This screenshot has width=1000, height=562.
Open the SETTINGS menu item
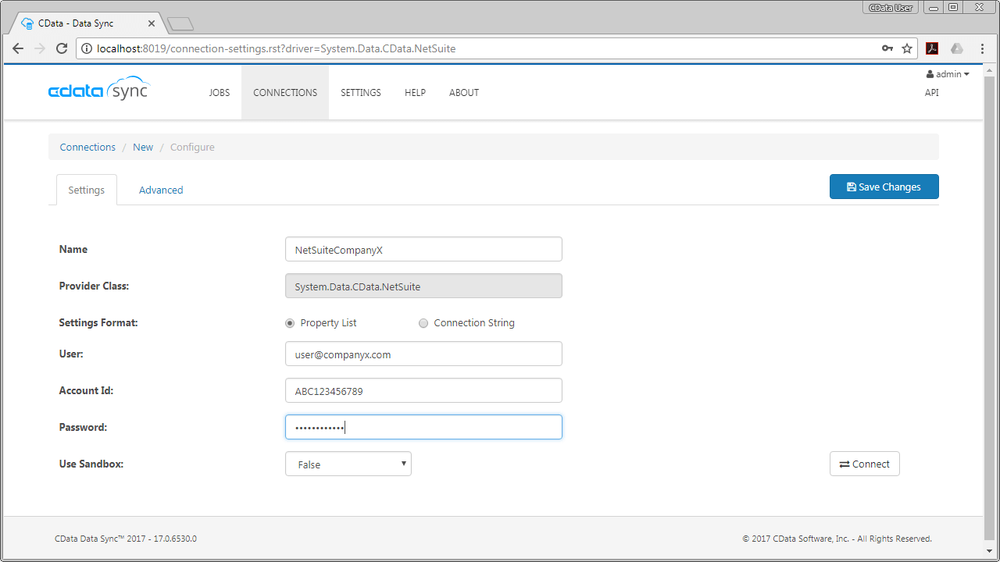[x=361, y=93]
